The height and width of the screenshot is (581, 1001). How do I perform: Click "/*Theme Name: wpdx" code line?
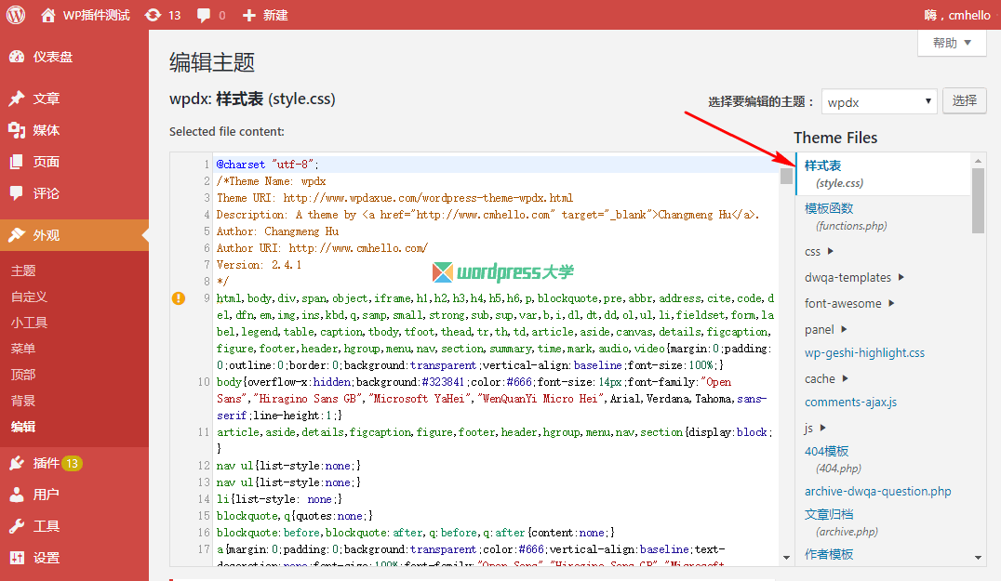(272, 181)
